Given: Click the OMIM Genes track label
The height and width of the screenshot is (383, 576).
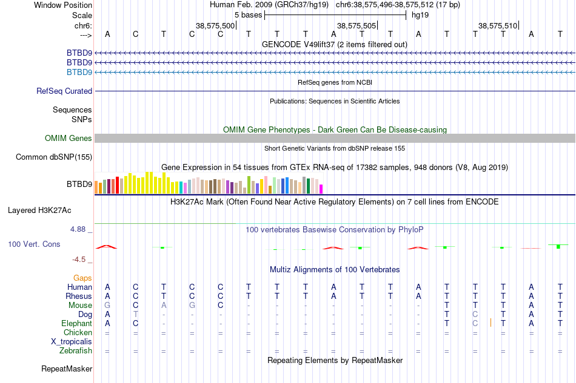Looking at the screenshot, I should [69, 138].
